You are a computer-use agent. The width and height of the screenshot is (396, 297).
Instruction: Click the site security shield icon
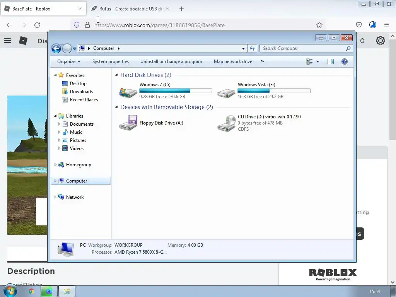[77, 25]
